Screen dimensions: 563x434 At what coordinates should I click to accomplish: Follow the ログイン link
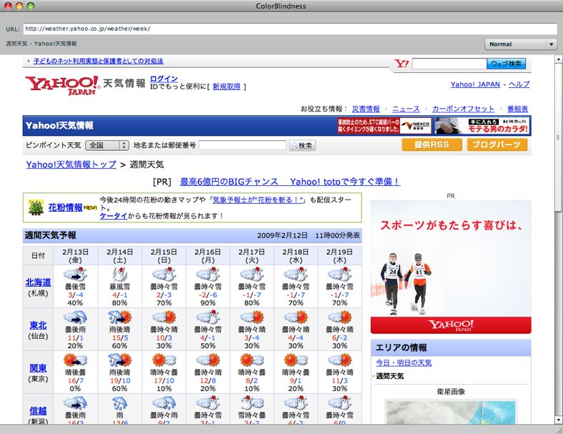(x=164, y=79)
